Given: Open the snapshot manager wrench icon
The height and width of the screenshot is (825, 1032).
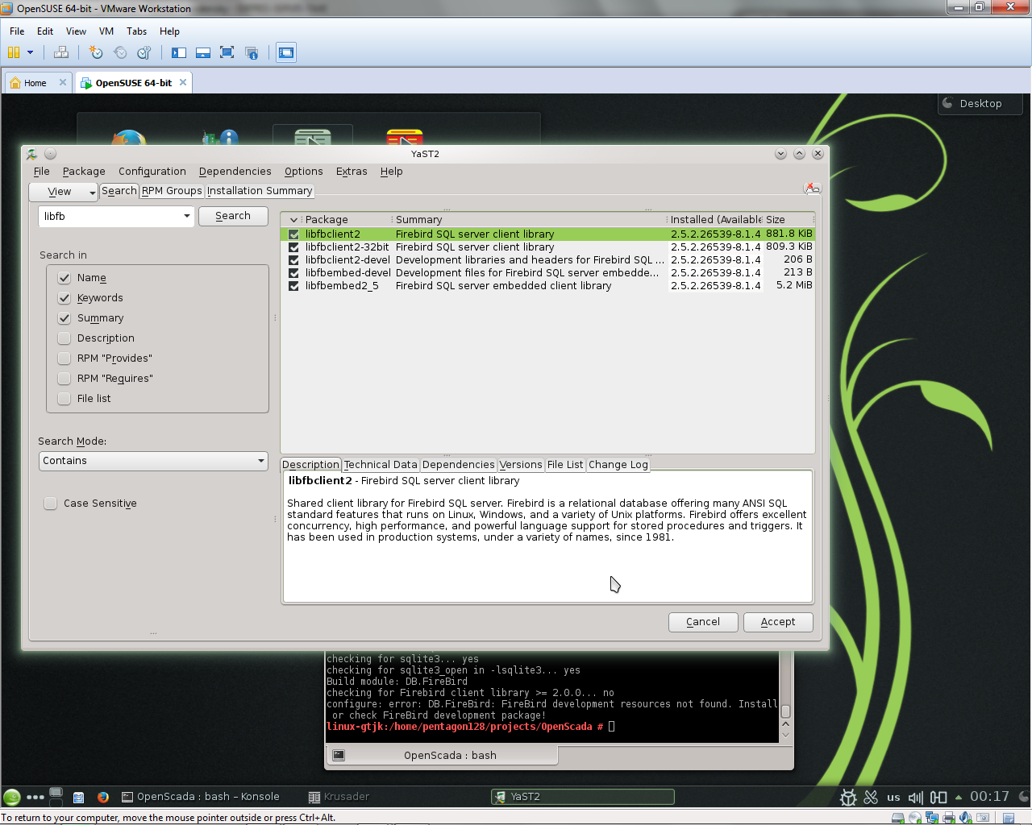Looking at the screenshot, I should click(144, 52).
